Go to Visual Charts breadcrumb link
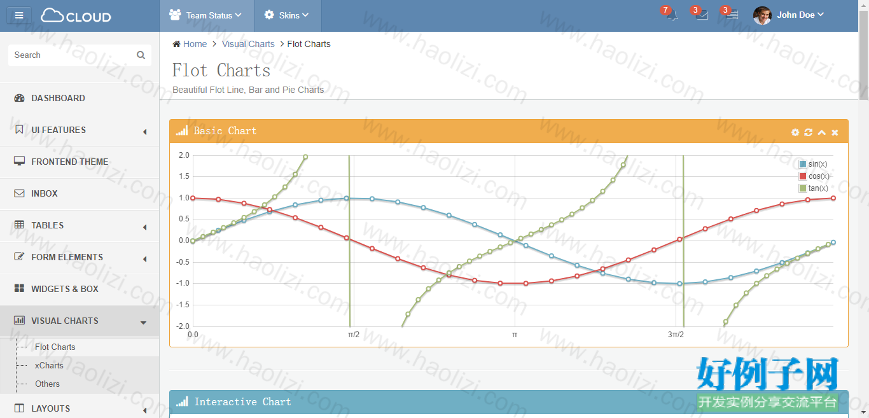The width and height of the screenshot is (869, 418). click(248, 44)
